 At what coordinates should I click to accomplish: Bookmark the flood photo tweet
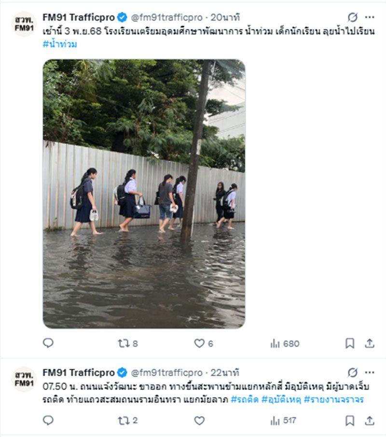tap(350, 343)
